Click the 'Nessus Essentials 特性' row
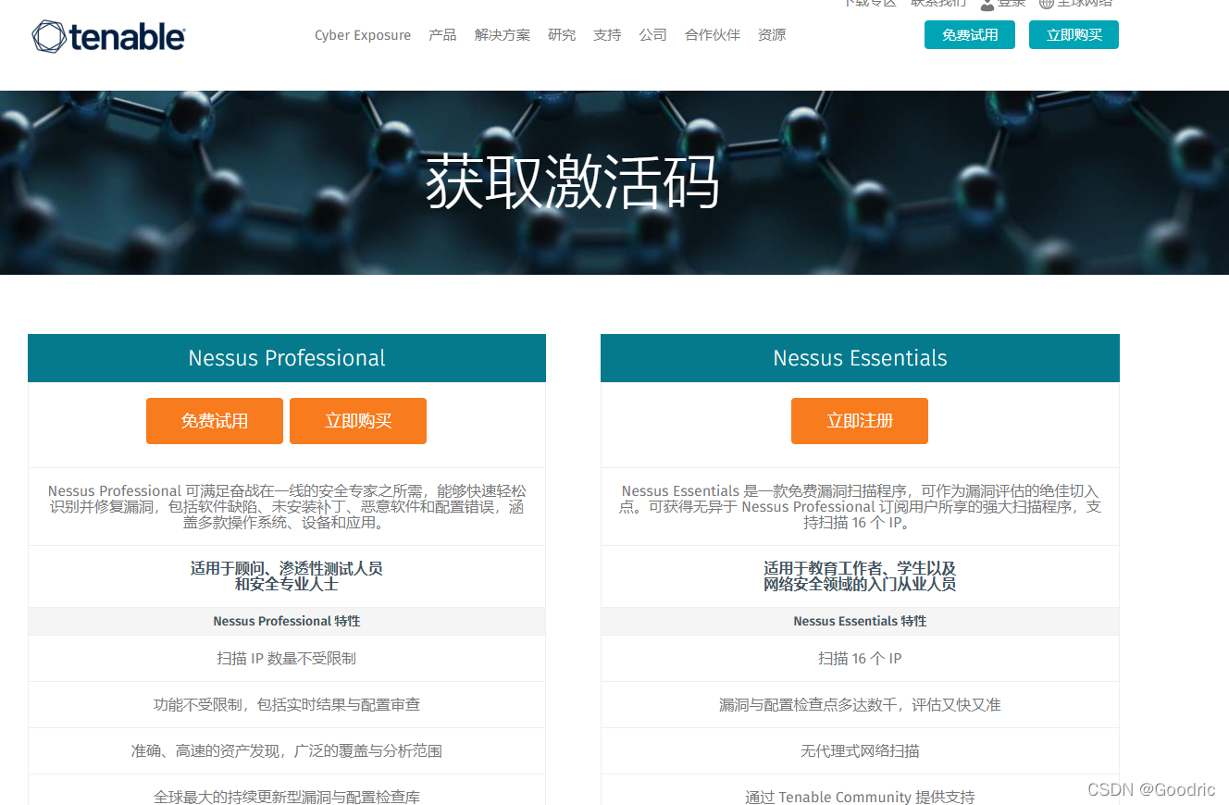The width and height of the screenshot is (1229, 805). pos(860,621)
